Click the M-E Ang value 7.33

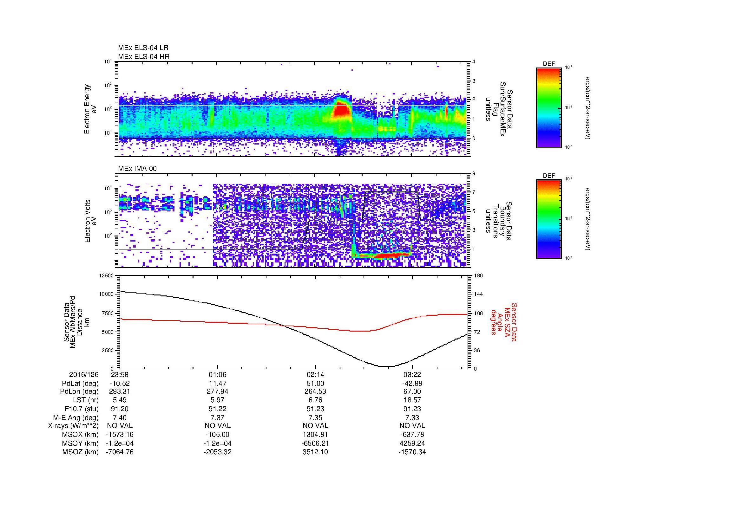click(x=412, y=417)
